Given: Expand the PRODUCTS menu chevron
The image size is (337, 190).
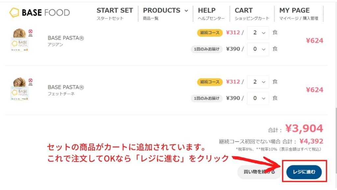Looking at the screenshot, I should (x=186, y=11).
